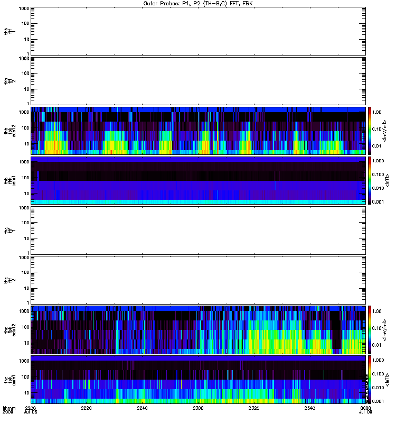
Task: Click the "1000" y-tick of the thc fbk edc12 panel
Action: 24,311
